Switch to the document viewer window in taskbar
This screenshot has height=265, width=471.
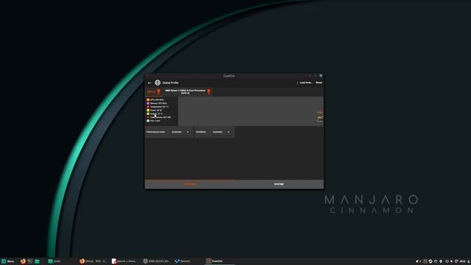[124, 261]
